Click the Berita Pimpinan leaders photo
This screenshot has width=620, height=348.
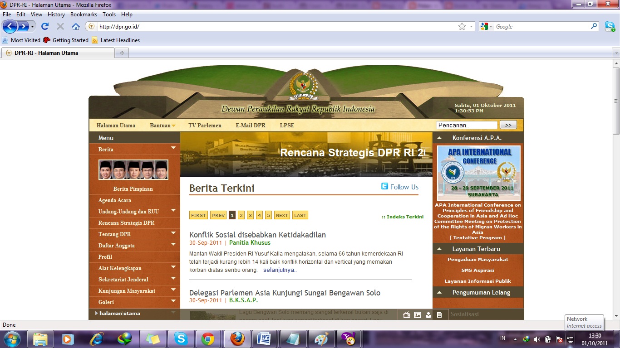pyautogui.click(x=133, y=170)
